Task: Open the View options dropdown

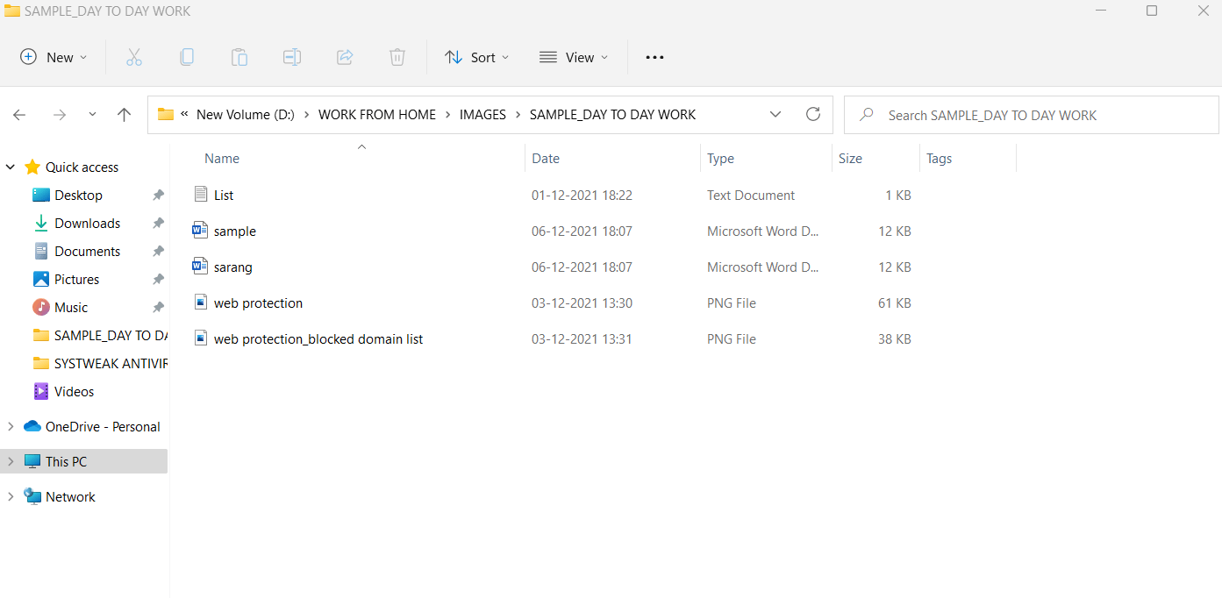Action: click(574, 57)
